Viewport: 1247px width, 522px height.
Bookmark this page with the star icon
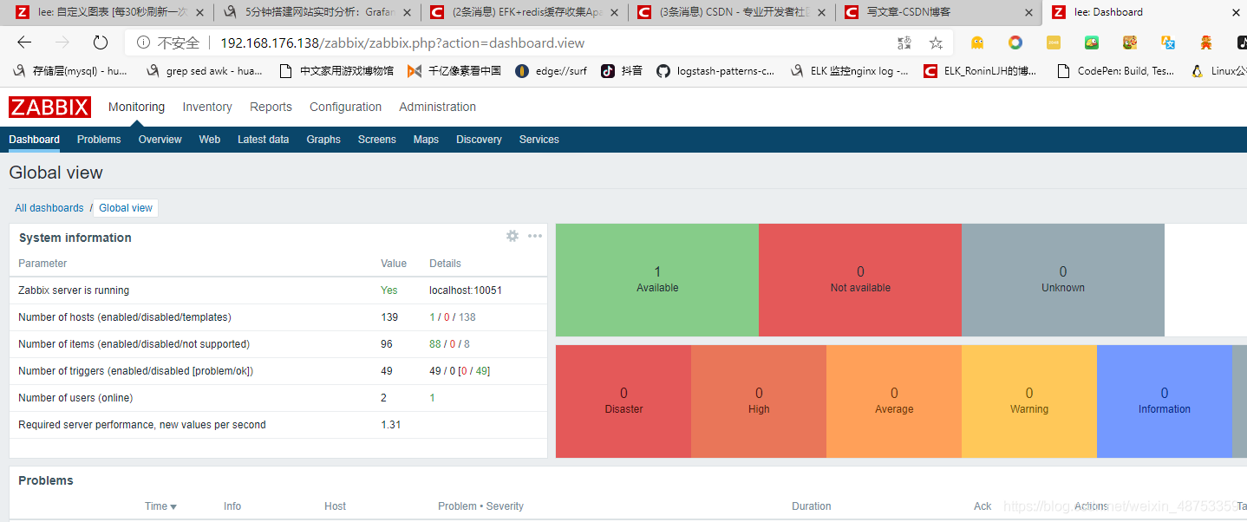pyautogui.click(x=936, y=42)
